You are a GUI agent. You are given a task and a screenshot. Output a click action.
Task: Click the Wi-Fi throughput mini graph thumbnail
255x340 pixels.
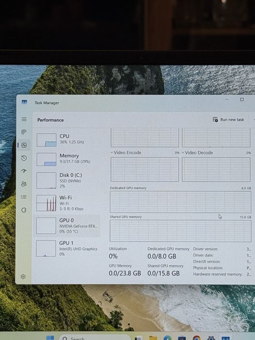[46, 203]
